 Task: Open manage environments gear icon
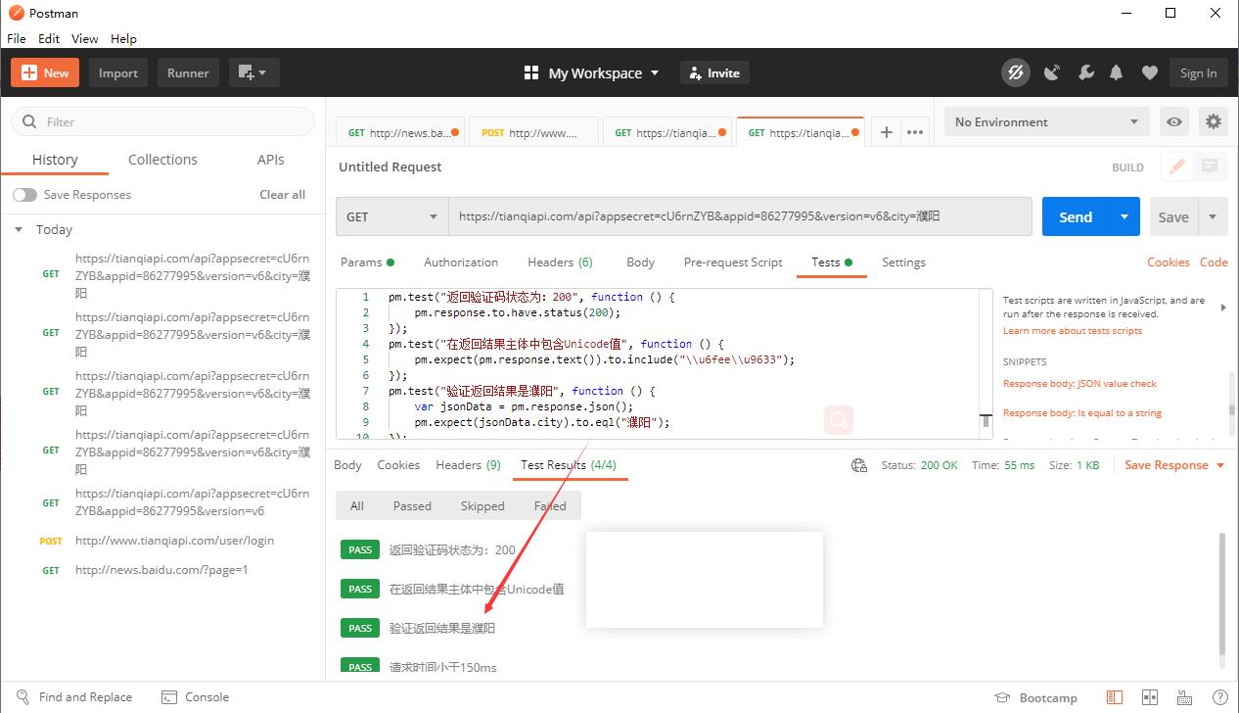pos(1214,121)
